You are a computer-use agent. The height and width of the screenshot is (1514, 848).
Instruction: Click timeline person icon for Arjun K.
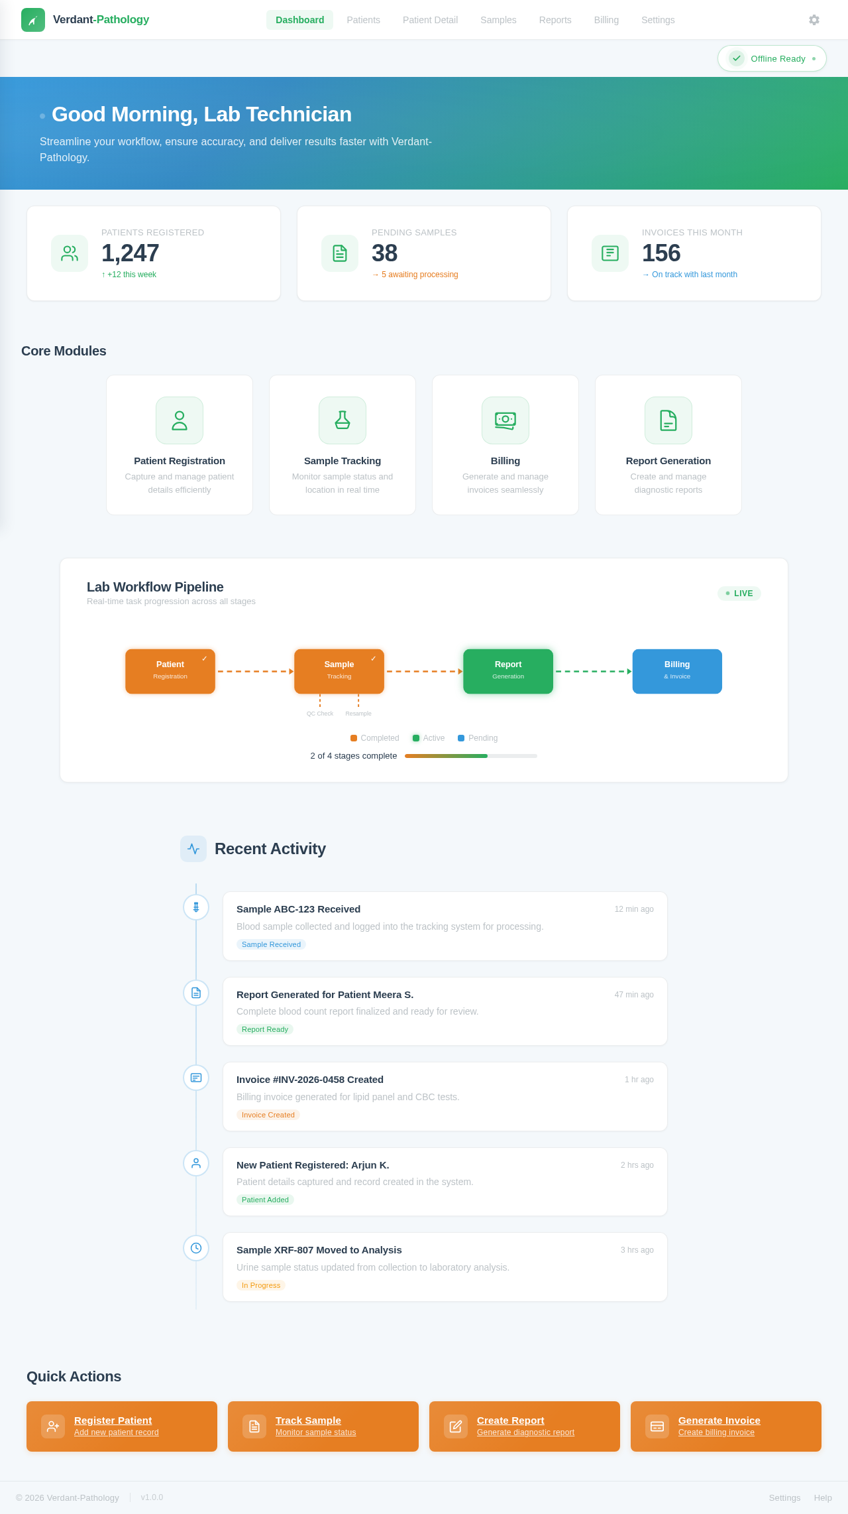(196, 1163)
